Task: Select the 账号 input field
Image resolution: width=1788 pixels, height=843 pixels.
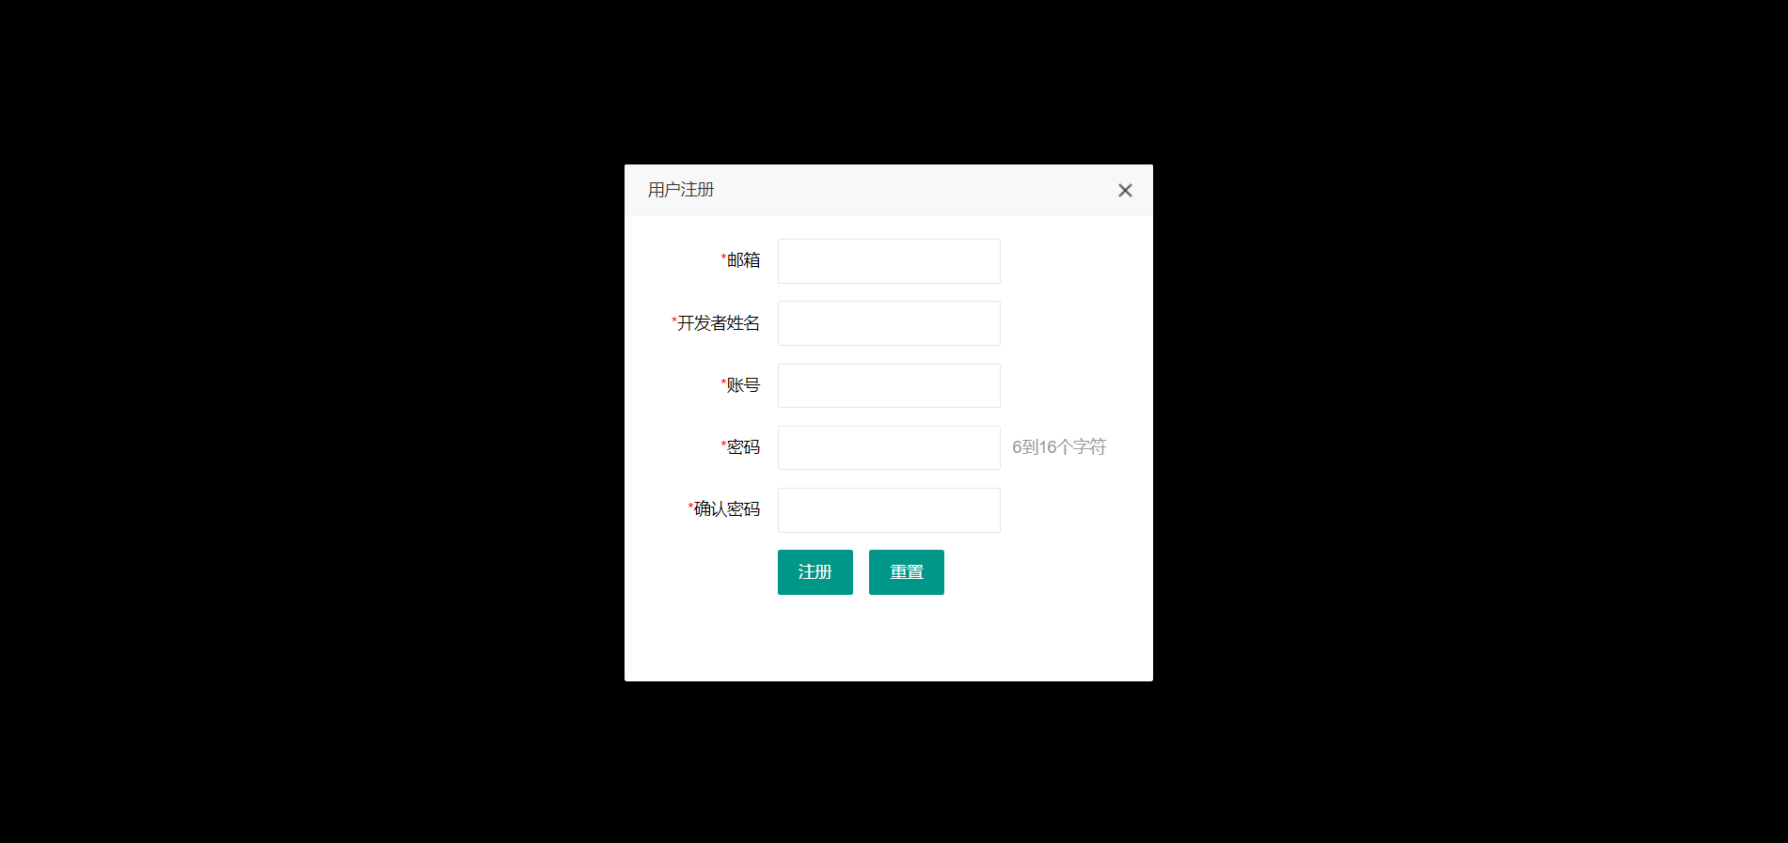Action: pos(889,385)
